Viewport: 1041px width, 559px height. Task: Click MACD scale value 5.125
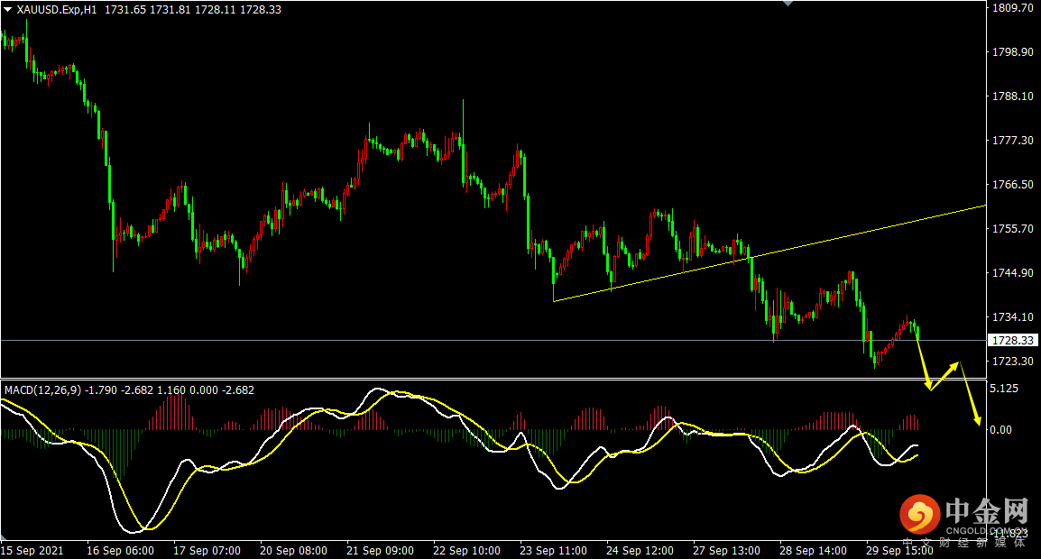pyautogui.click(x=1004, y=389)
